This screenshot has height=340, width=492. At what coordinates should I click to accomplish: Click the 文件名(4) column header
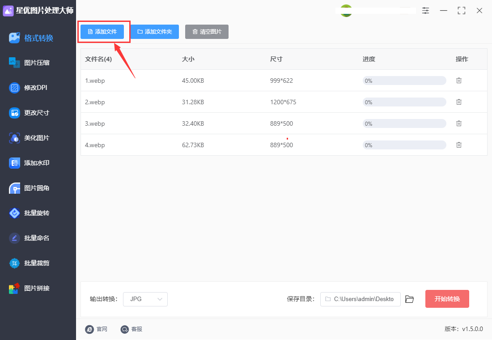point(98,59)
